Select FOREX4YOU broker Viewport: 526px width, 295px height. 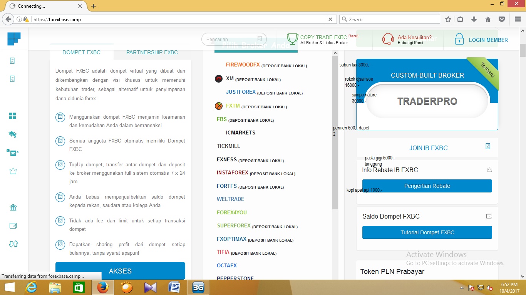point(232,212)
